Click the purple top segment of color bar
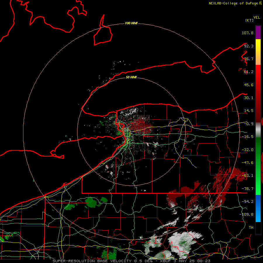This screenshot has width=263, height=263. [258, 32]
